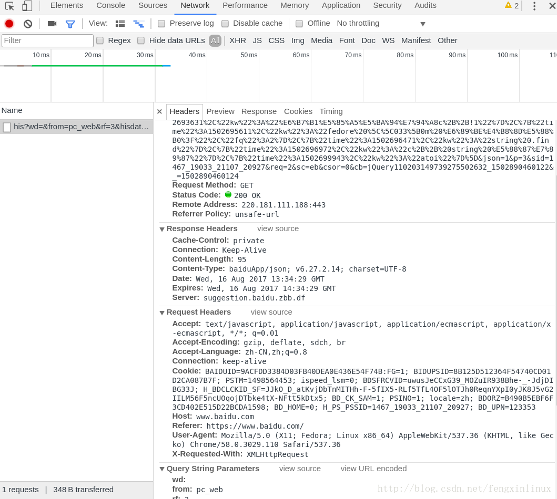557x499 pixels.
Task: View source of Query String Parameters
Action: 300,469
